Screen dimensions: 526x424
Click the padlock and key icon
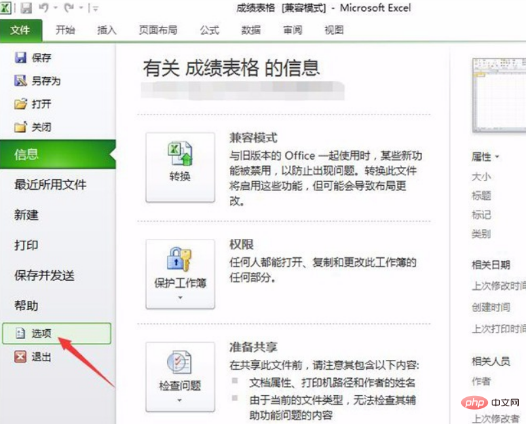(179, 259)
